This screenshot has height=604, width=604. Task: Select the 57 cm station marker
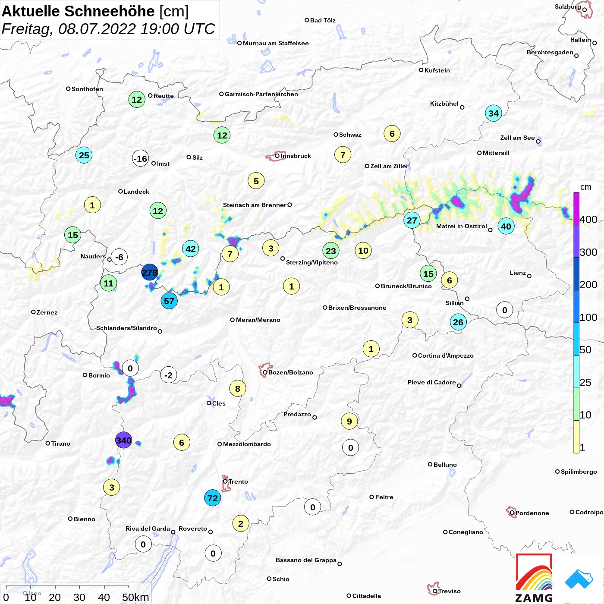pos(169,301)
